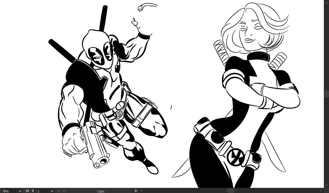Go to the last artboard
329x193 pixels.
[x=64, y=191]
